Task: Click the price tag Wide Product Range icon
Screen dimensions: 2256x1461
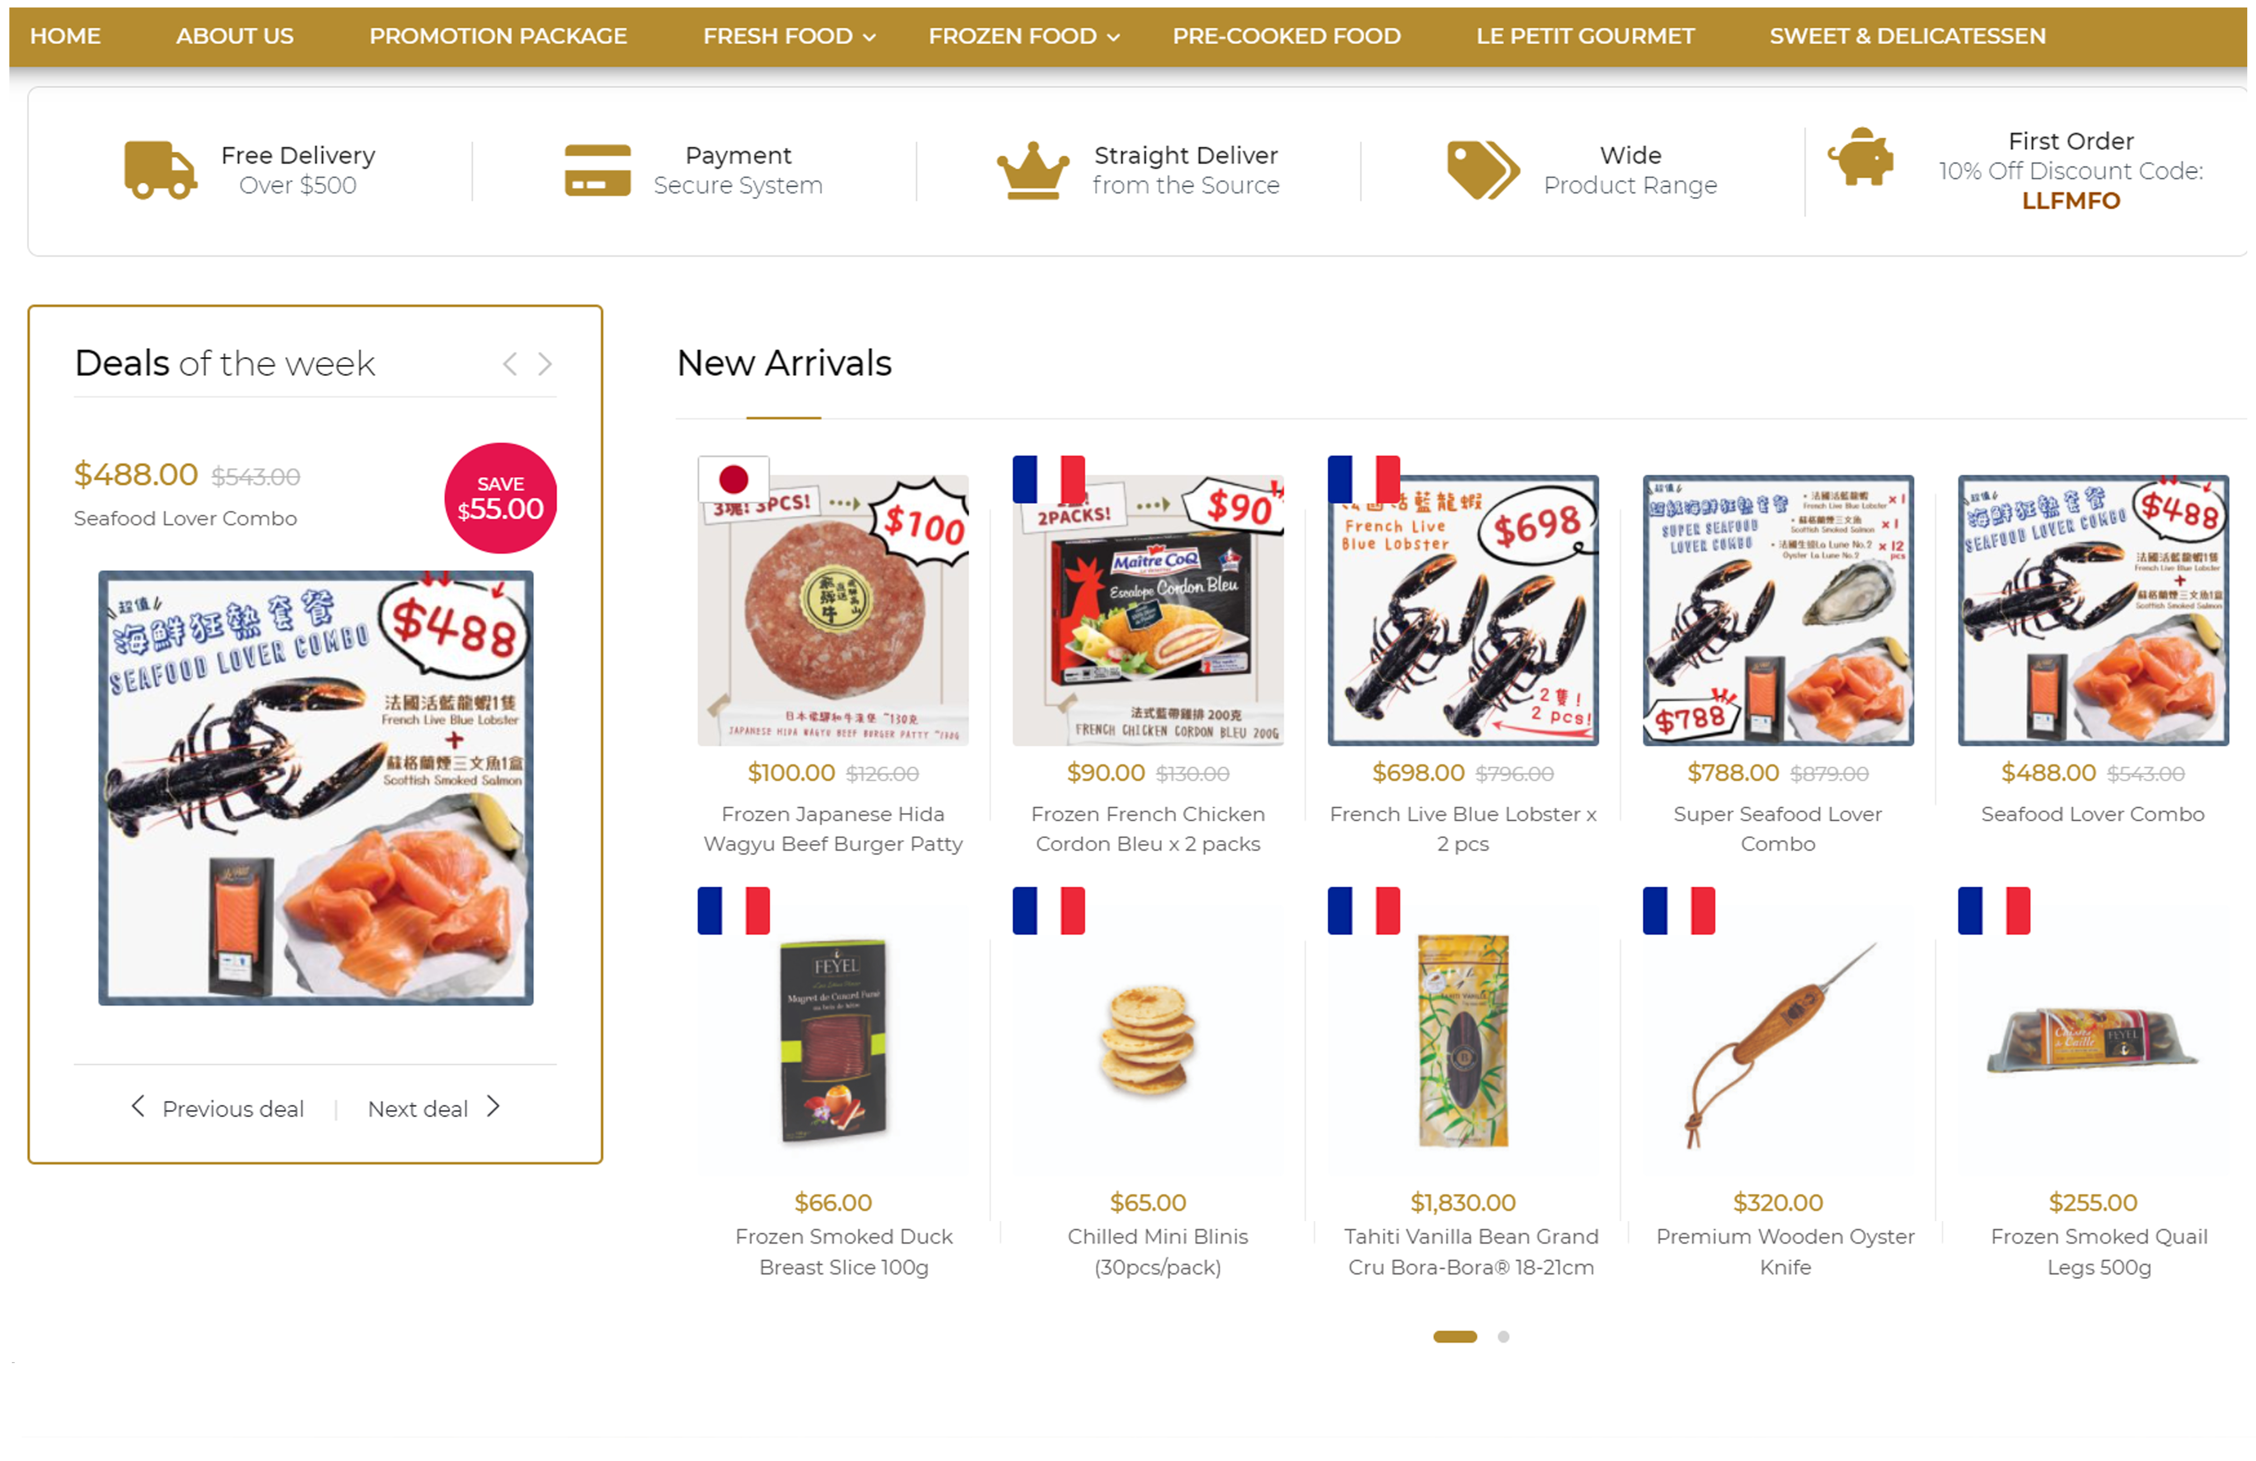Action: click(1482, 171)
